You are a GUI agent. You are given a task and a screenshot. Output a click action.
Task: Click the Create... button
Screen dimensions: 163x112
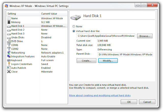87,61
